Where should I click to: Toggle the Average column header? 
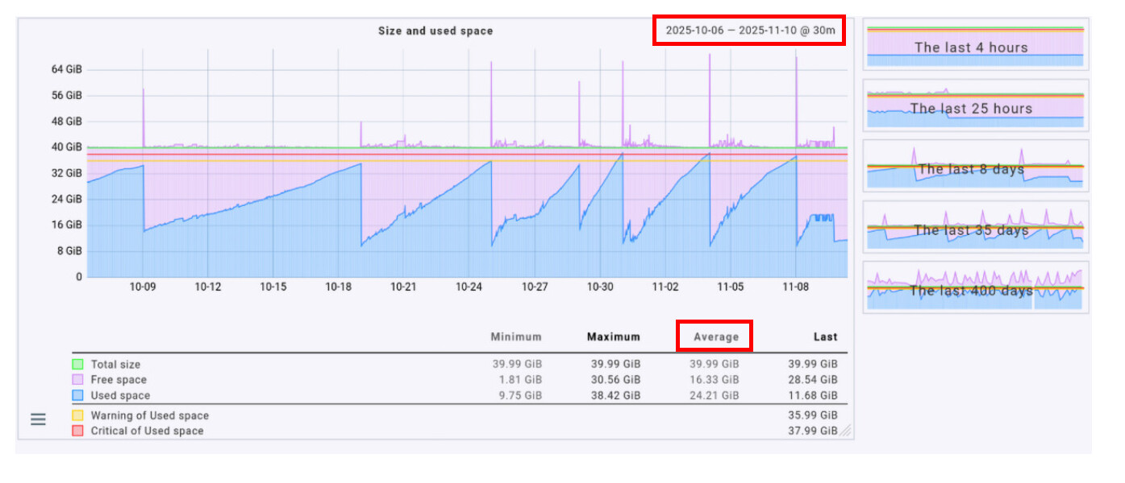tap(715, 337)
